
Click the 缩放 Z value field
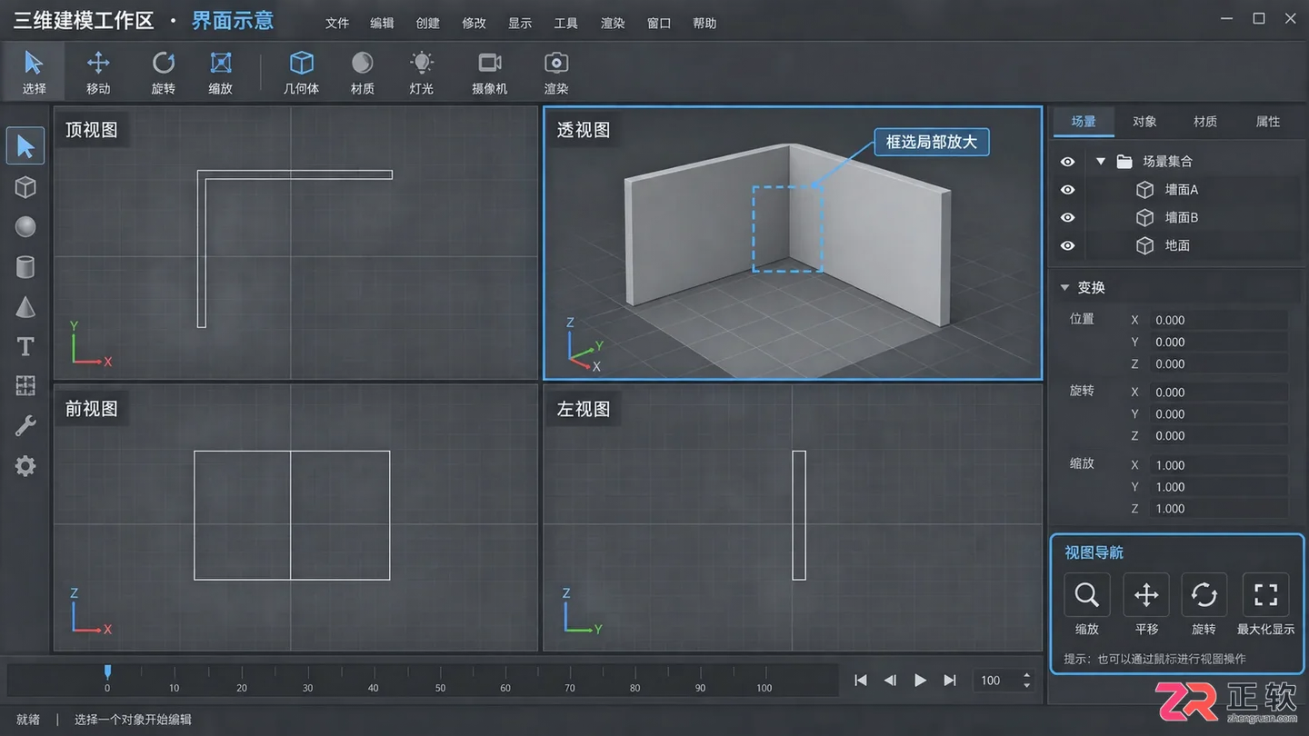tap(1218, 509)
